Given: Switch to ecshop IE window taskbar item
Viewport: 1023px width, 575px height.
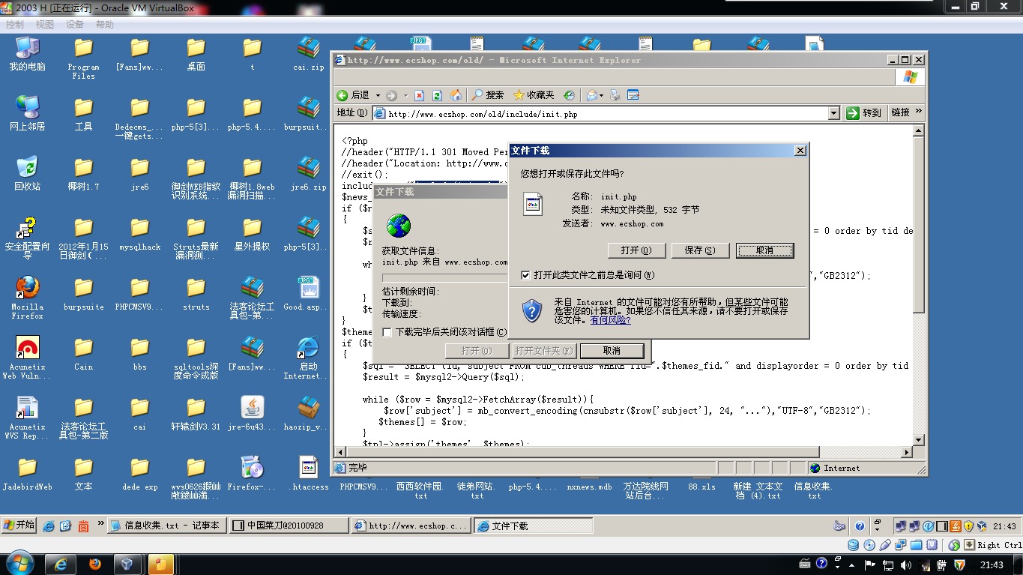Looking at the screenshot, I should tap(411, 526).
